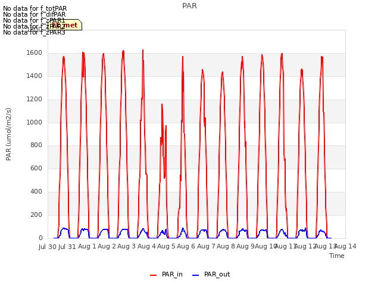Click the 1000 y-axis tick label
381x286 pixels.
35,122
